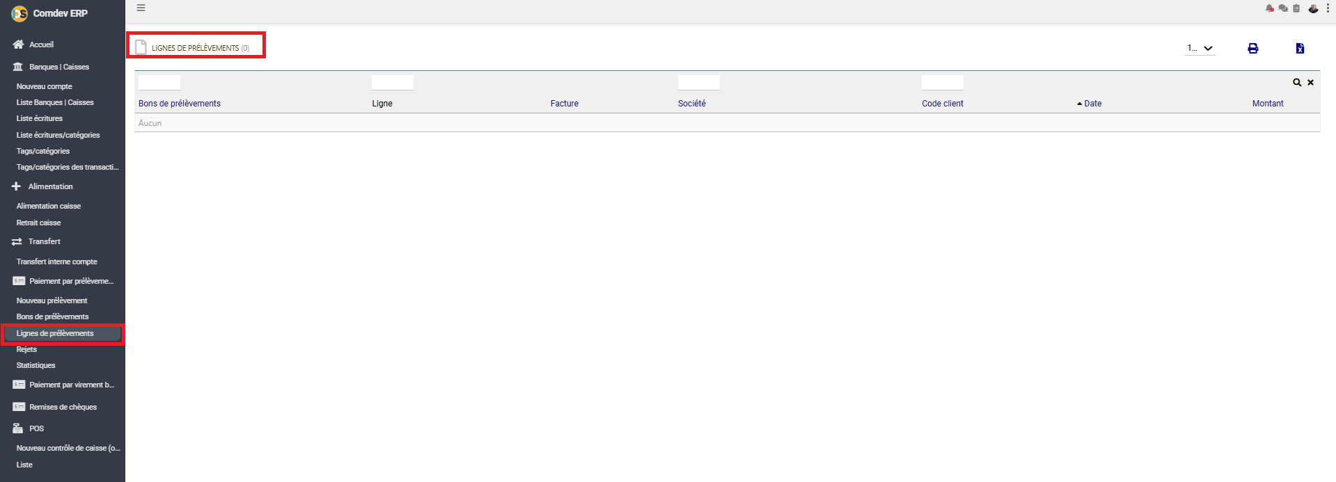The image size is (1336, 482).
Task: Toggle the hamburger menu icon
Action: tap(141, 8)
